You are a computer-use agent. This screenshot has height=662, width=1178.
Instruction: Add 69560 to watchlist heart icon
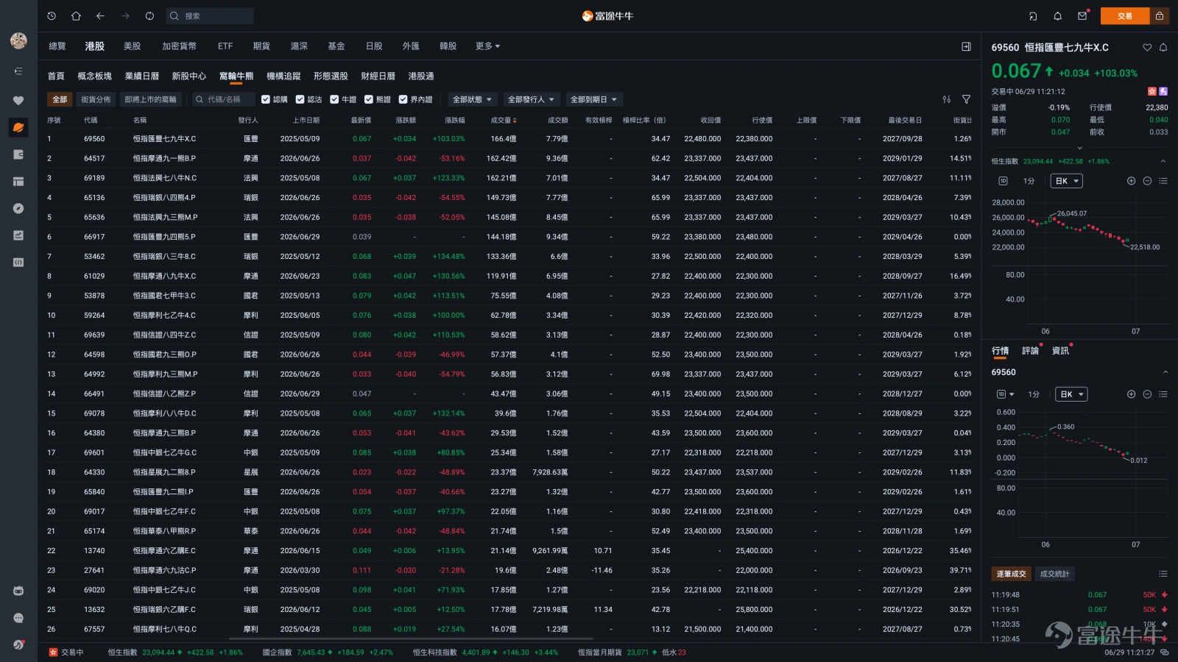(x=1147, y=47)
